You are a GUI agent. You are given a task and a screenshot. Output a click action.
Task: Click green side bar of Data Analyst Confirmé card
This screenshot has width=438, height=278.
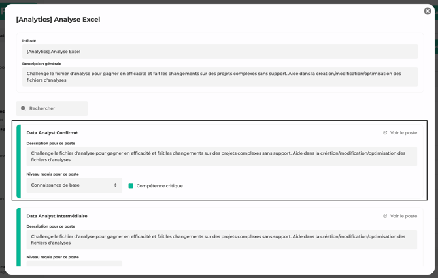click(x=19, y=161)
